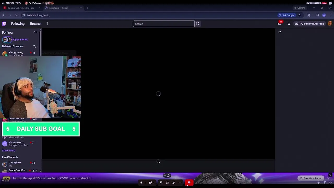This screenshot has height=188, width=334.
Task: Close the kinggtonio_ Twitch tab
Action: coord(81,8)
